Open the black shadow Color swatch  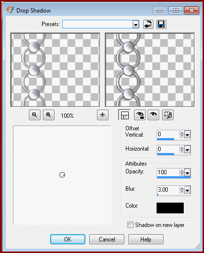point(170,208)
